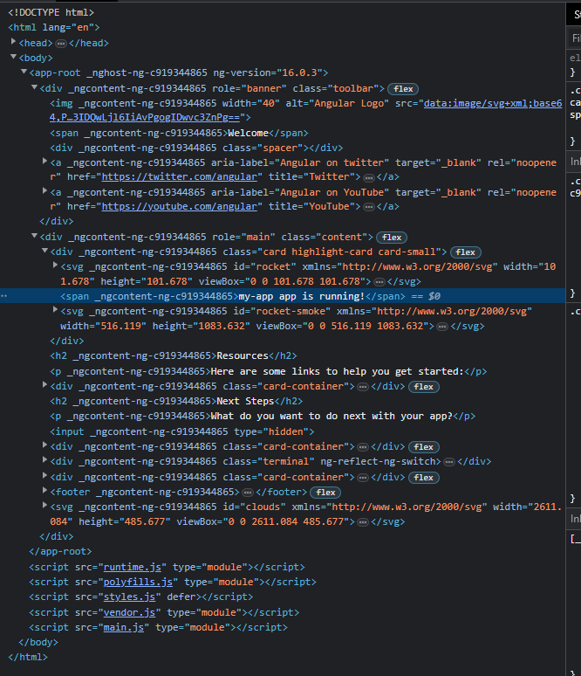581x676 pixels.
Task: Select the DOCTYPE html line
Action: pos(51,12)
